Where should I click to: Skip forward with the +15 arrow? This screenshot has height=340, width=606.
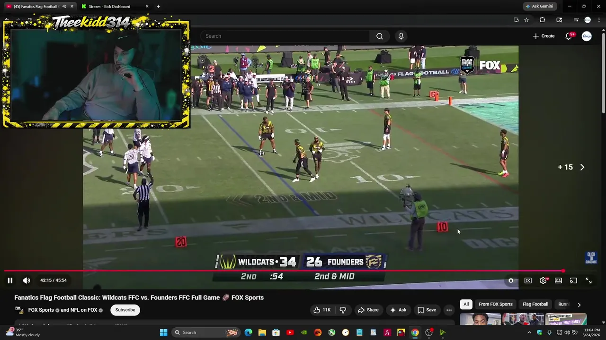coord(582,167)
